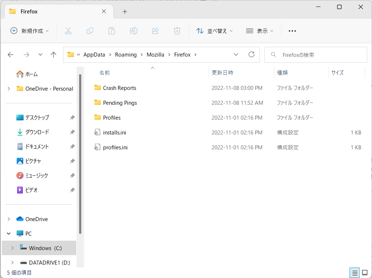
Task: Click the Crash Reports folder icon
Action: (98, 88)
